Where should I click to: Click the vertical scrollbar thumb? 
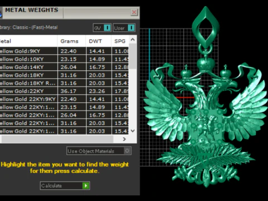(x=133, y=56)
